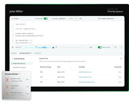Click the Priority-Queue question title
Viewport: 129px width, 102px height.
(x=115, y=11)
